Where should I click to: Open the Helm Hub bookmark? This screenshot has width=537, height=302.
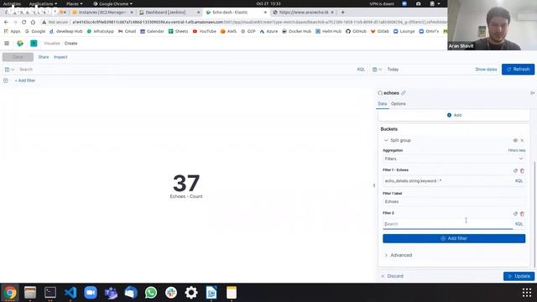tap(328, 31)
